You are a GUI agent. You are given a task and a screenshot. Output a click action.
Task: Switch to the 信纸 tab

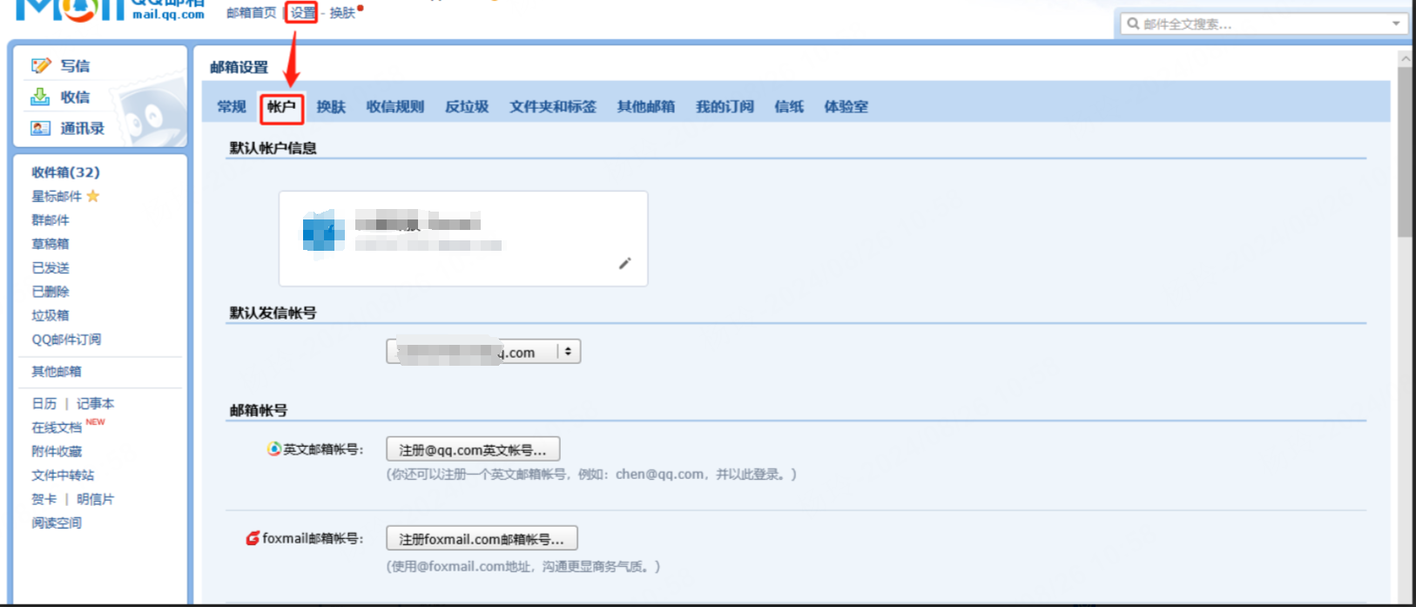coord(789,106)
